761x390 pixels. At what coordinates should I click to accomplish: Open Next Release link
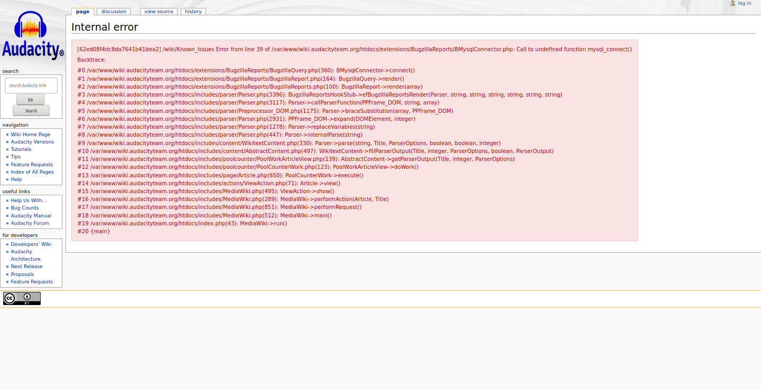(27, 267)
